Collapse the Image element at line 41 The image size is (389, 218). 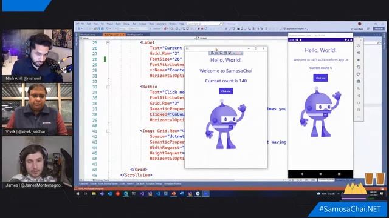(x=108, y=131)
